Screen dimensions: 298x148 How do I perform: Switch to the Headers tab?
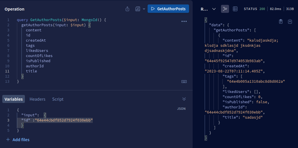pos(38,99)
